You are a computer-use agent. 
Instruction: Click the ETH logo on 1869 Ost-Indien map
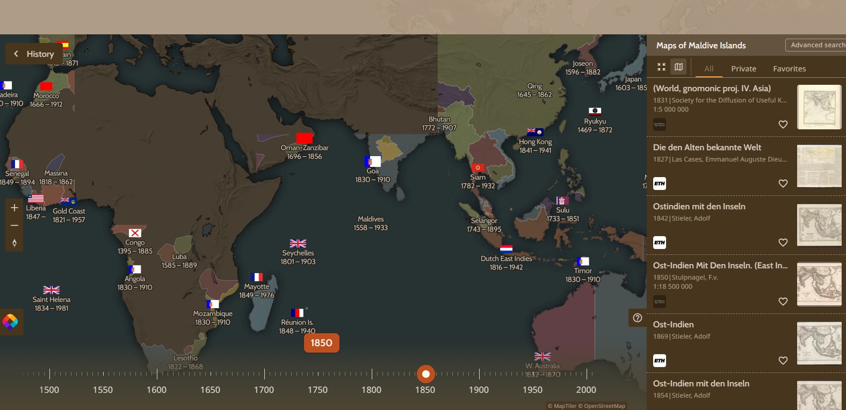[x=660, y=361]
